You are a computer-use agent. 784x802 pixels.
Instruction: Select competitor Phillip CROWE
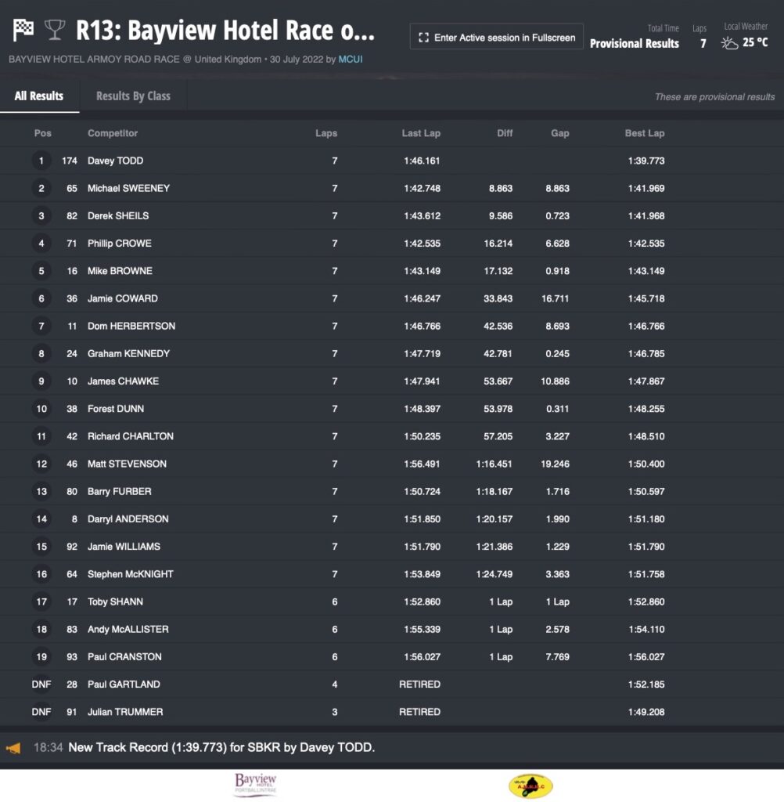click(119, 244)
